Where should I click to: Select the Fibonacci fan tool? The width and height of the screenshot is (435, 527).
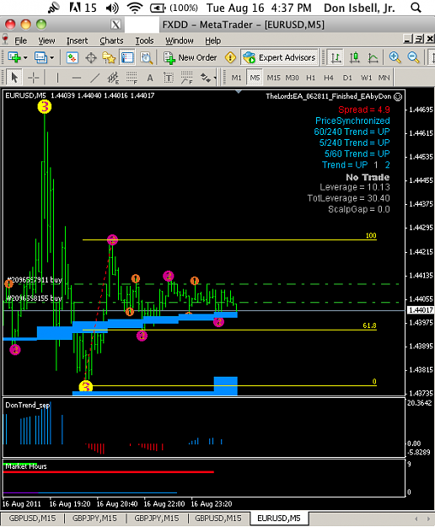point(186,78)
